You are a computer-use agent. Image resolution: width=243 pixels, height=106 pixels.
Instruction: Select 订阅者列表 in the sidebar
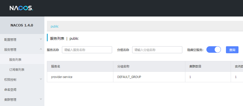coord(22,70)
